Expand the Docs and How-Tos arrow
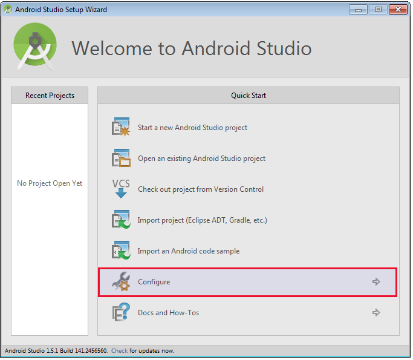Screen dimensions: 413x360 pyautogui.click(x=376, y=313)
